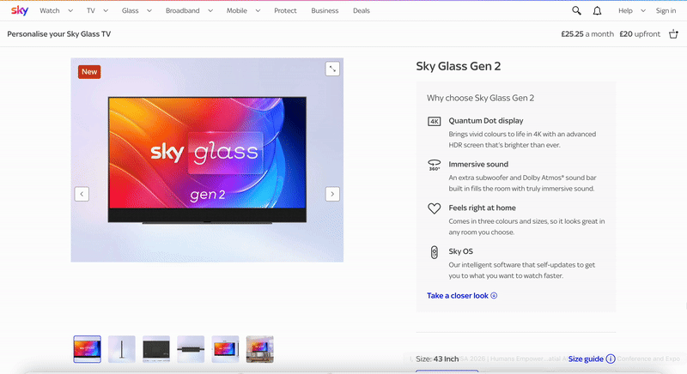Open the Watch menu item
Image resolution: width=687 pixels, height=374 pixels.
[x=50, y=10]
